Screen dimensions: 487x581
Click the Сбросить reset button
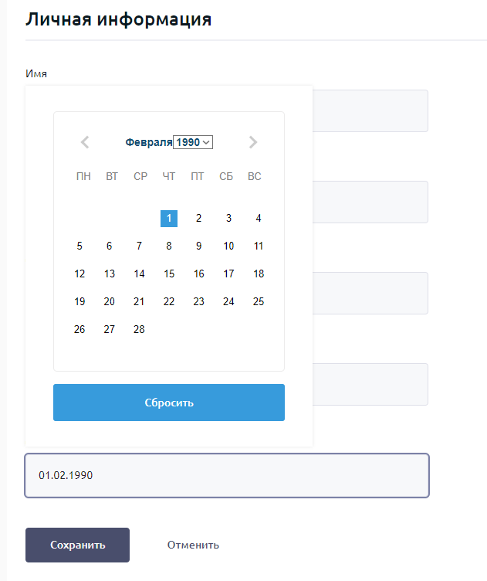point(169,403)
